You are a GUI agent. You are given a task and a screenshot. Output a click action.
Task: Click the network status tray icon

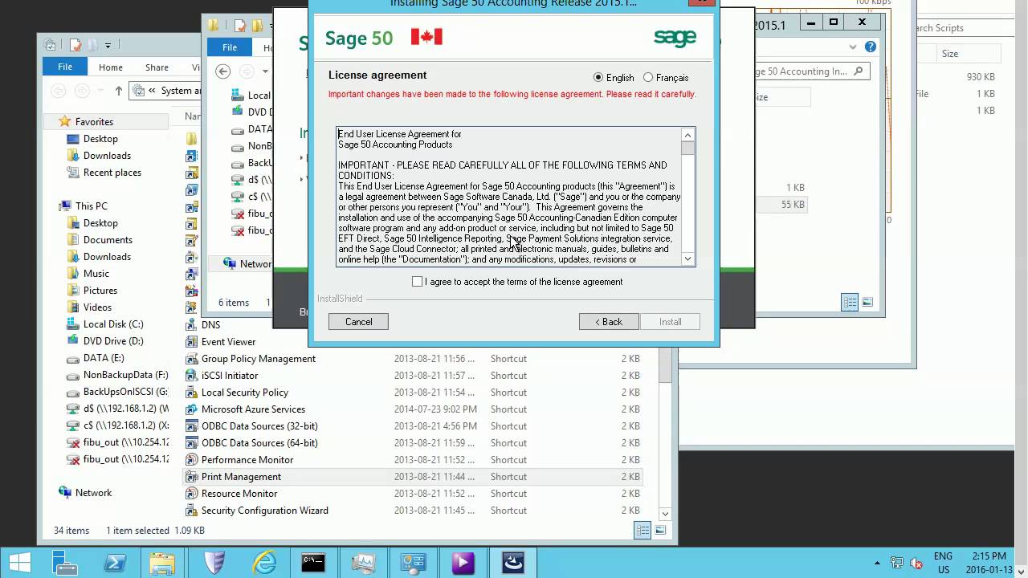click(897, 564)
